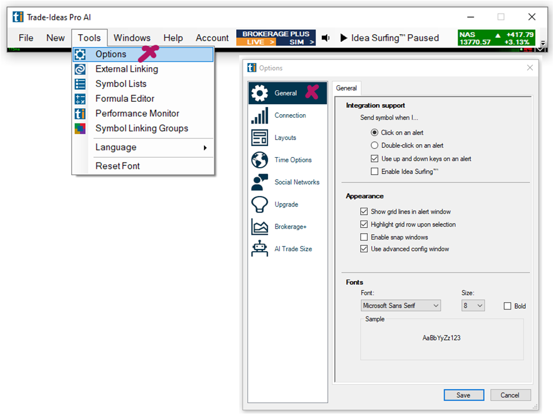Click the Brokerage+ chart icon

[x=260, y=227]
